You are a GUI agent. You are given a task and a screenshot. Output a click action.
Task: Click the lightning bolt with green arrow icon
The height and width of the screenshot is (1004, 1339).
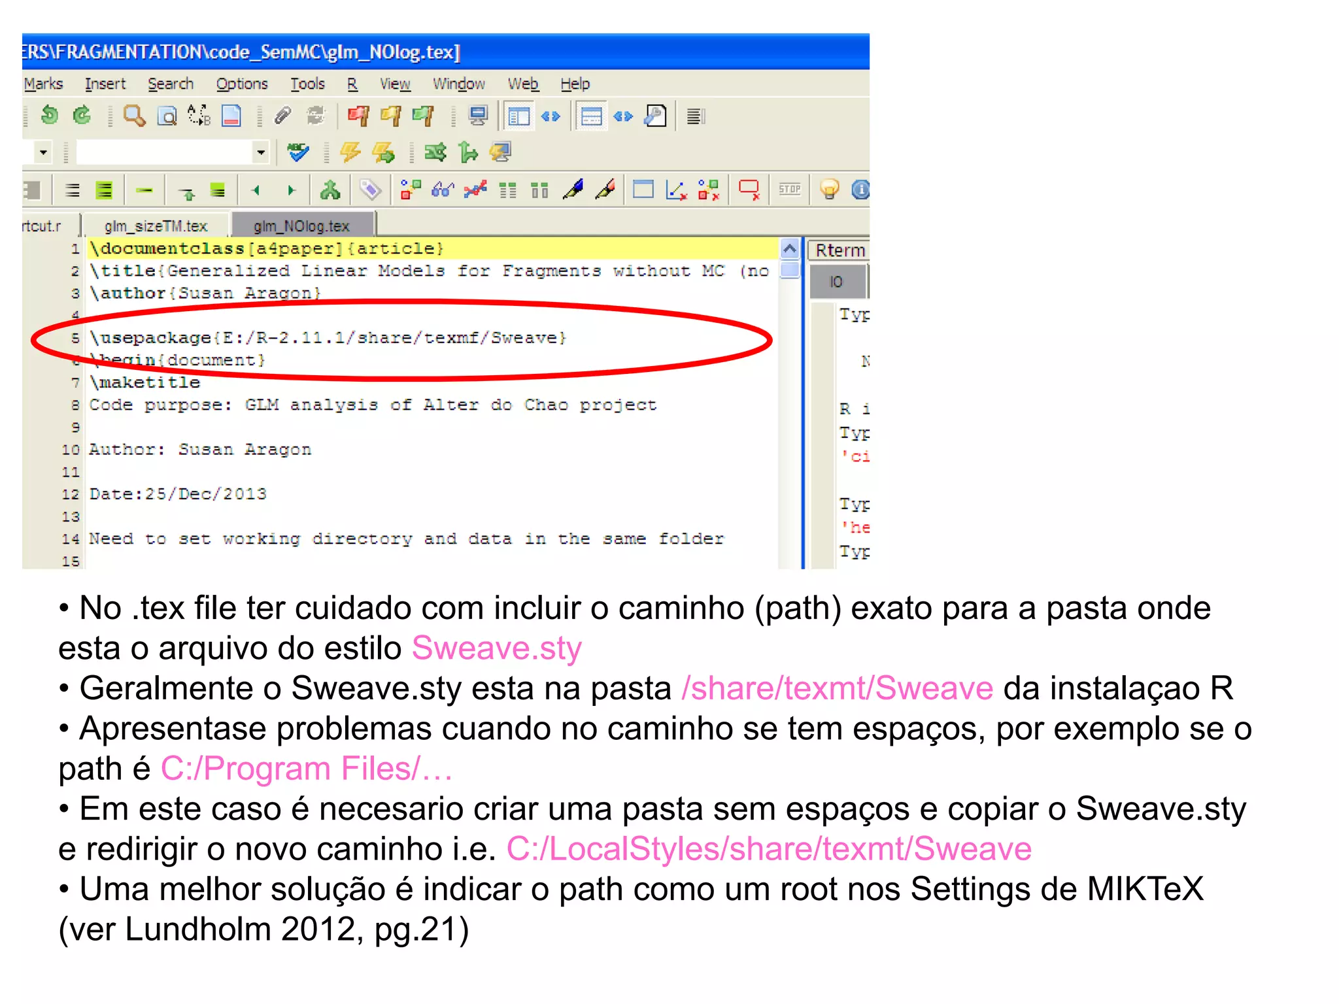[383, 153]
